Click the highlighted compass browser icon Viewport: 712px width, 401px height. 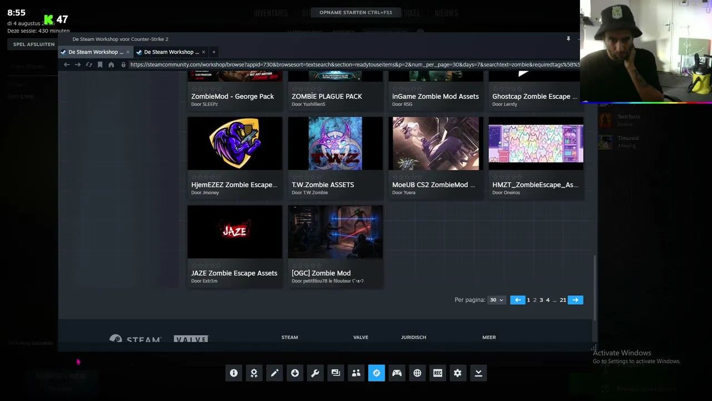(x=377, y=373)
